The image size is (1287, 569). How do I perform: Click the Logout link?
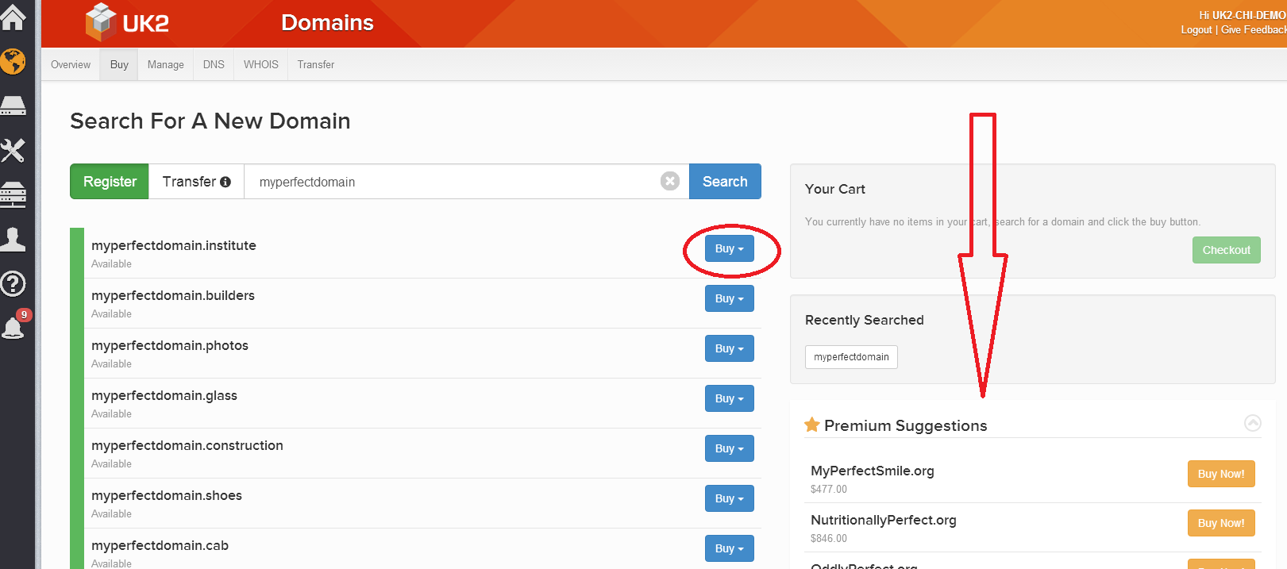tap(1196, 30)
